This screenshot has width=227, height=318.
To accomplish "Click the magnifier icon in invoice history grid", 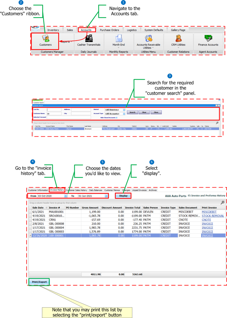I will tap(222, 202).
